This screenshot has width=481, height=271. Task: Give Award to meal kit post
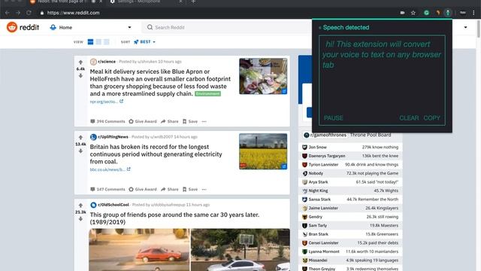coord(143,121)
